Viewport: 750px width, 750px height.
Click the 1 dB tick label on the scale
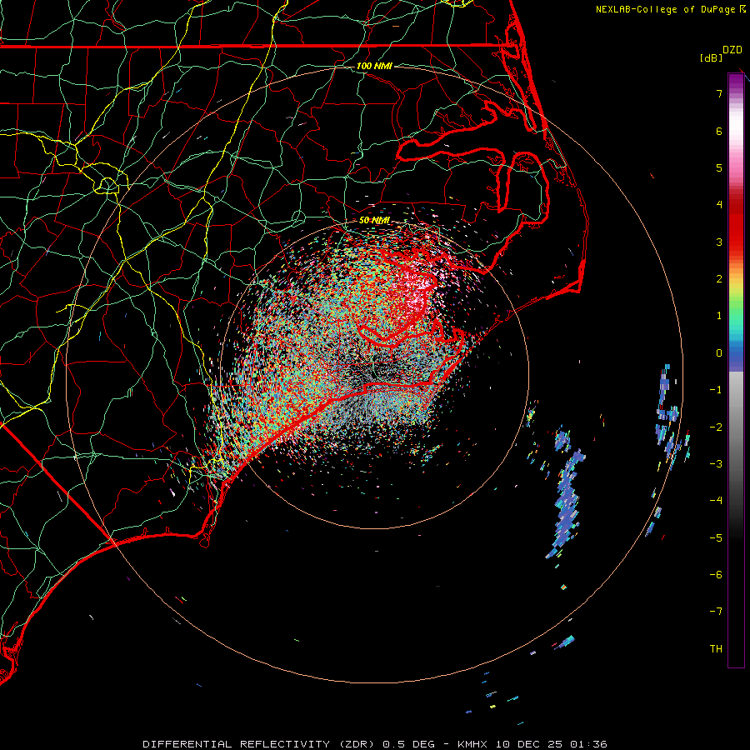click(719, 316)
